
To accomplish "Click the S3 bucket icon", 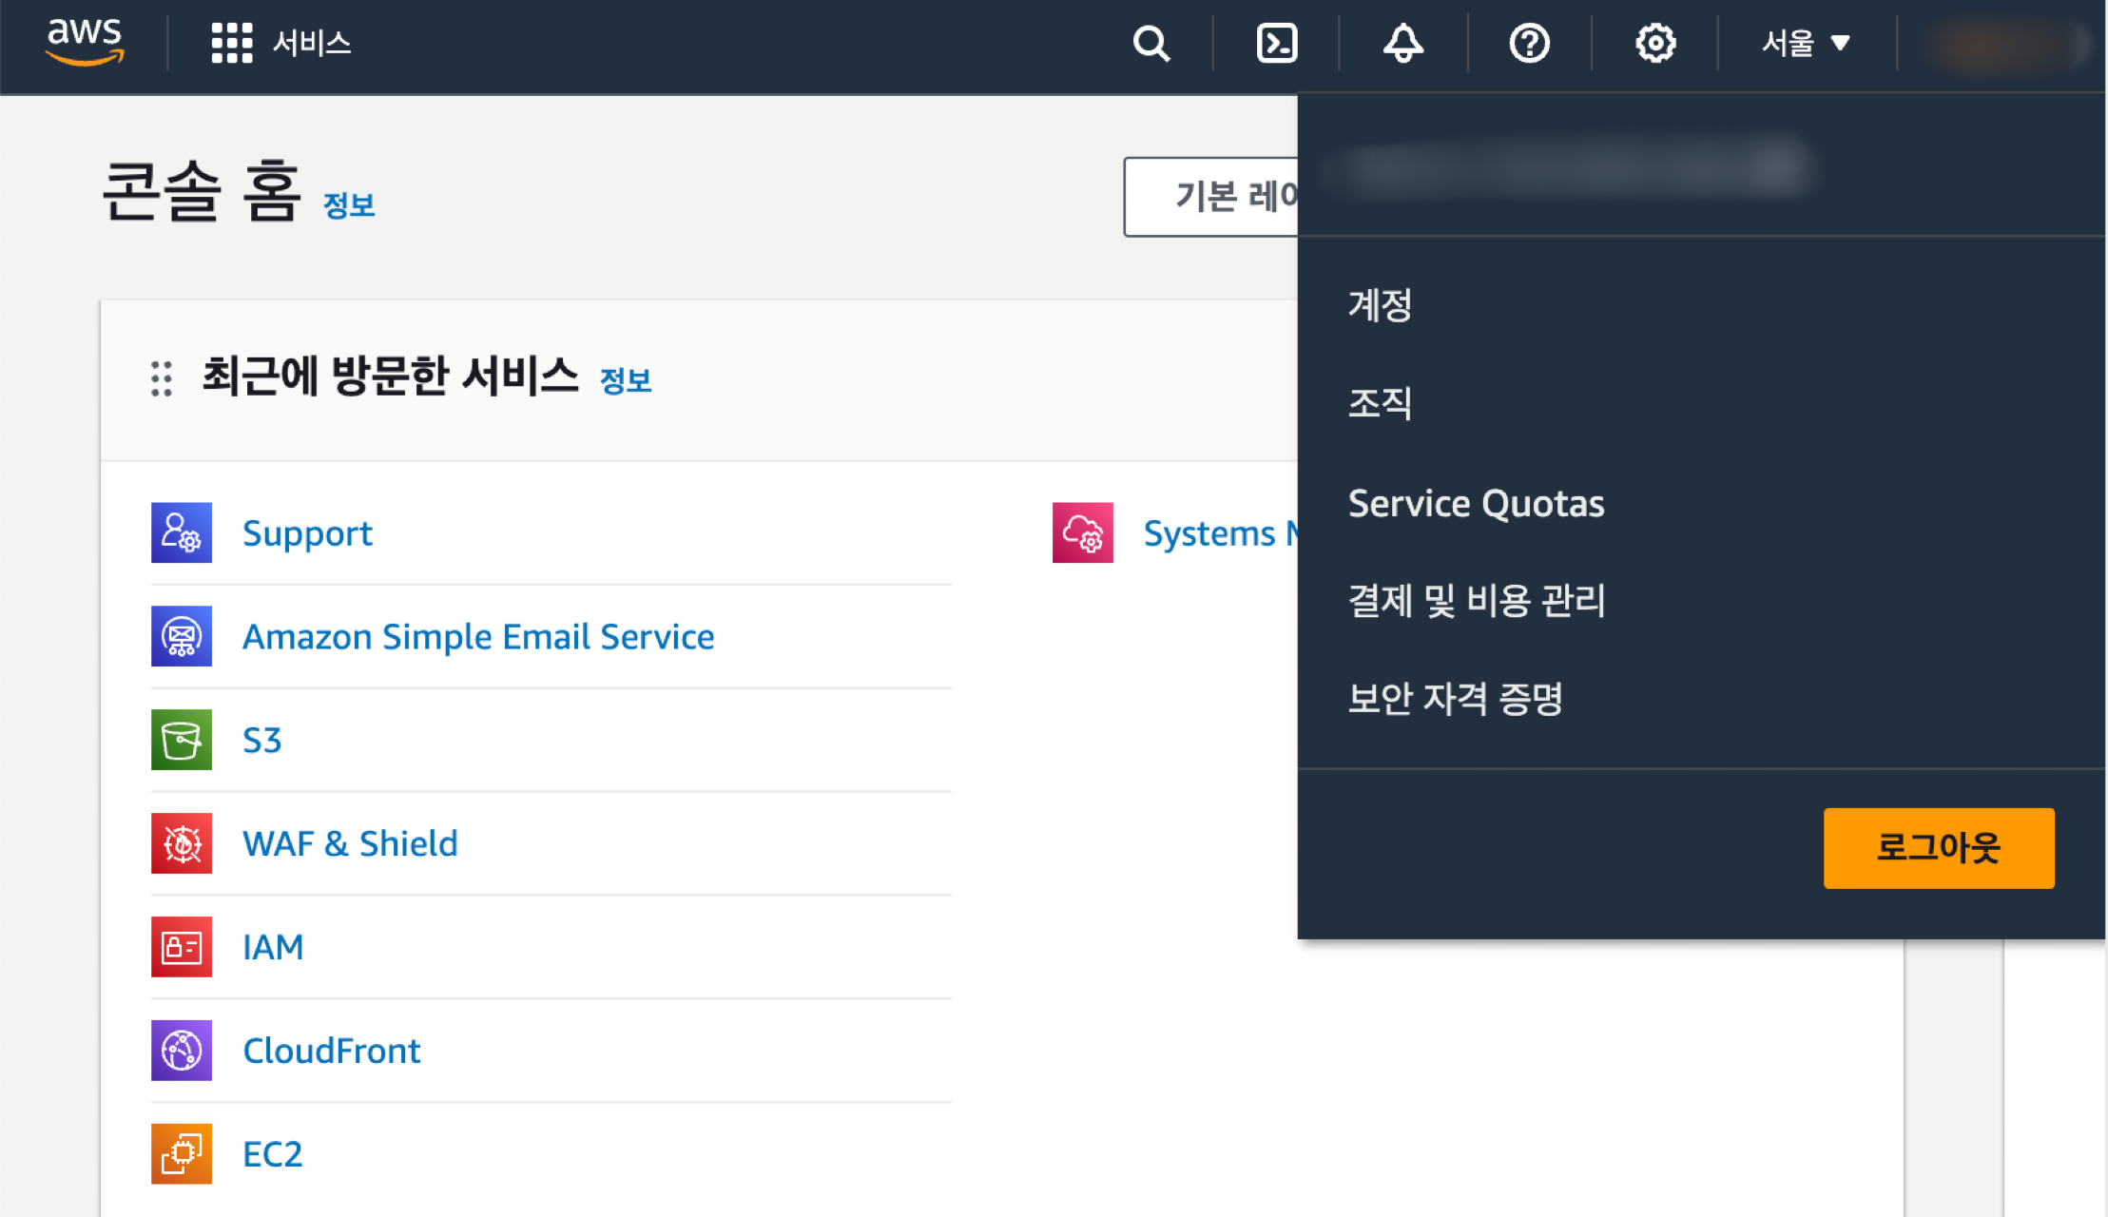I will [182, 740].
